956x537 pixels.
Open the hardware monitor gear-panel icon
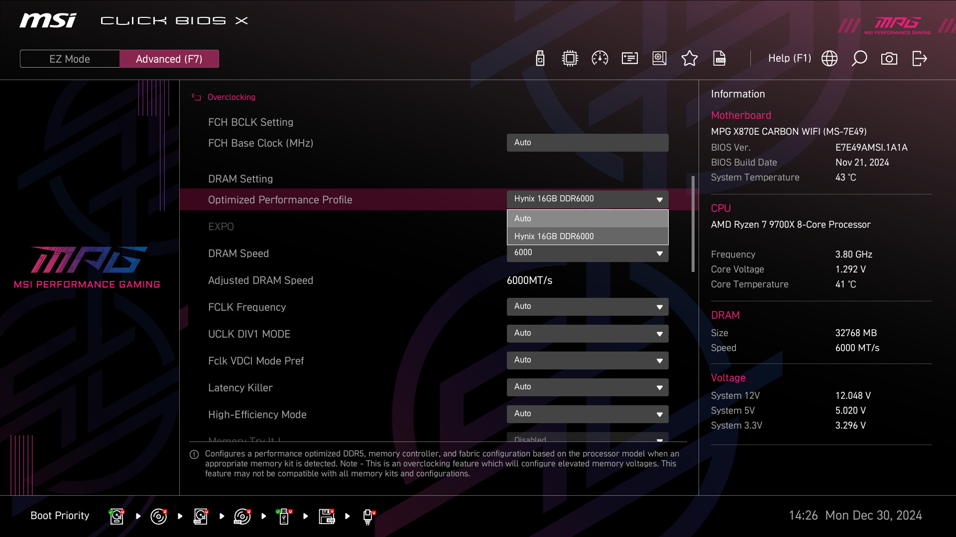pos(659,59)
